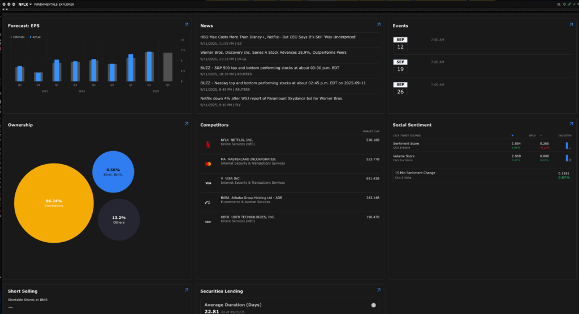This screenshot has height=314, width=579.
Task: Click the orange Institutions ownership bubble
Action: coord(54,203)
